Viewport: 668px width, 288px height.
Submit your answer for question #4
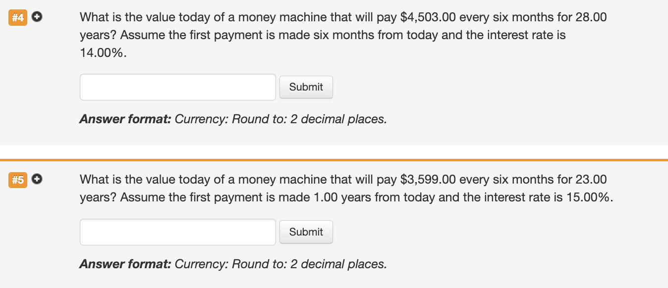[306, 87]
